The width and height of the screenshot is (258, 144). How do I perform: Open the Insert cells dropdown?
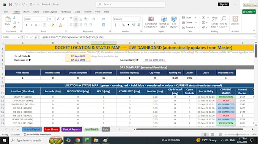click(x=195, y=18)
